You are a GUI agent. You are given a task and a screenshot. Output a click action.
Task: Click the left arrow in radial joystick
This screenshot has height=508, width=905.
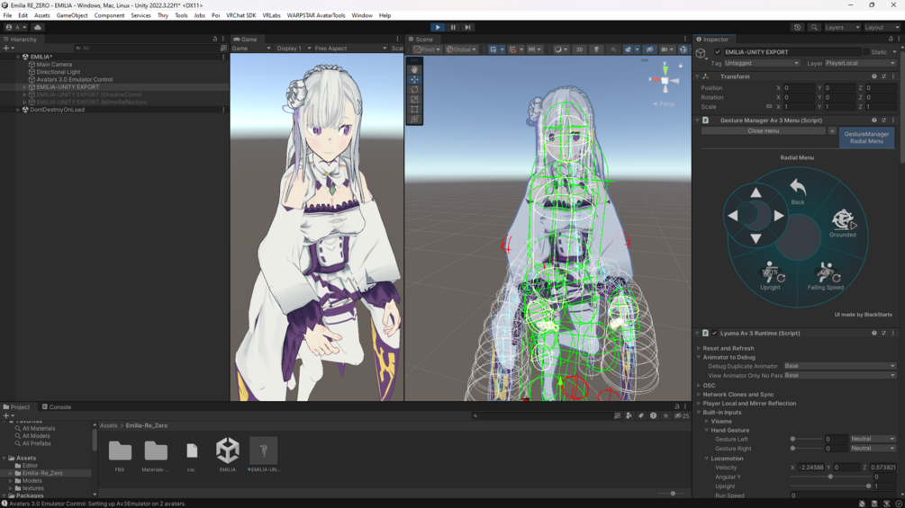[732, 216]
